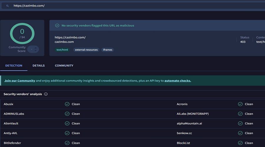Click the alphaMountain.ai Clean check icon
Image resolution: width=265 pixels, height=147 pixels.
tap(240, 123)
